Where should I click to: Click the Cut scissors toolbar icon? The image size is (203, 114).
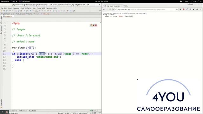(16, 11)
